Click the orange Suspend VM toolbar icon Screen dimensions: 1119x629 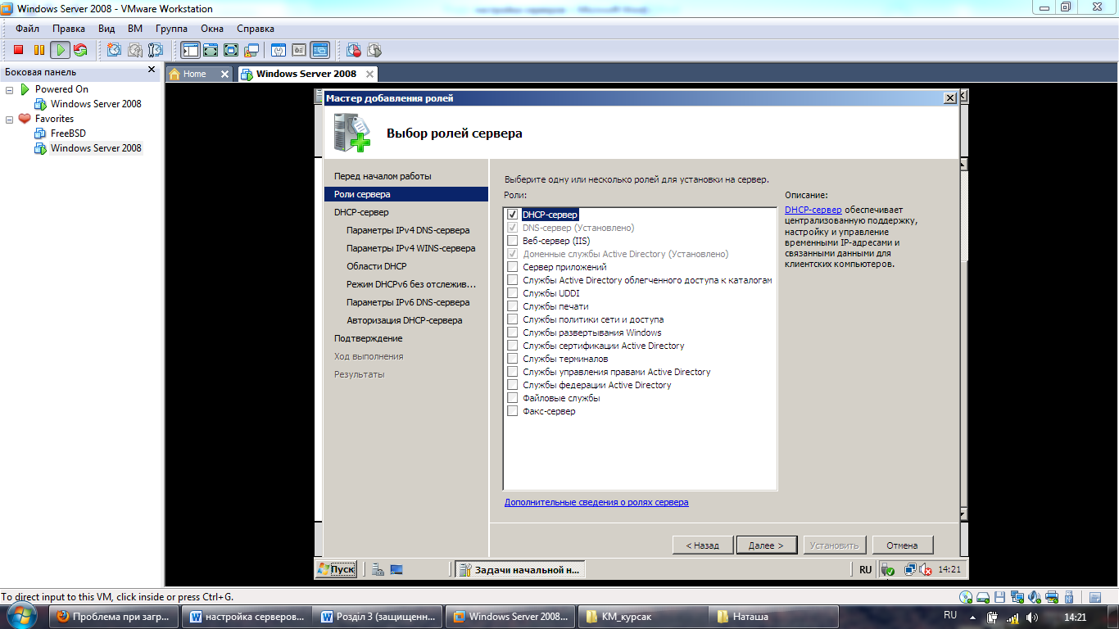tap(39, 50)
